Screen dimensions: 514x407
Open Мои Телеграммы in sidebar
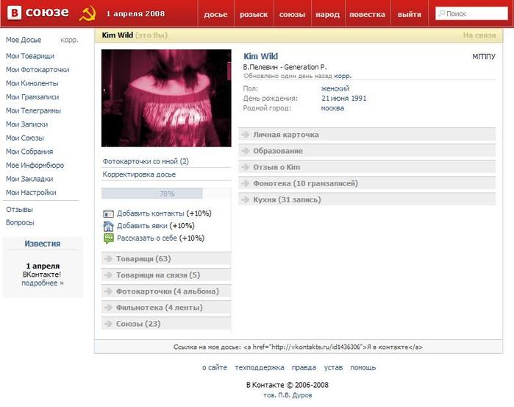coord(33,110)
